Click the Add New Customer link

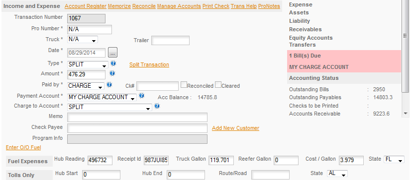coord(236,128)
